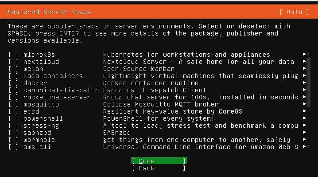Show docker details via row arrow
Image resolution: width=318 pixels, height=177 pixels.
304,83
